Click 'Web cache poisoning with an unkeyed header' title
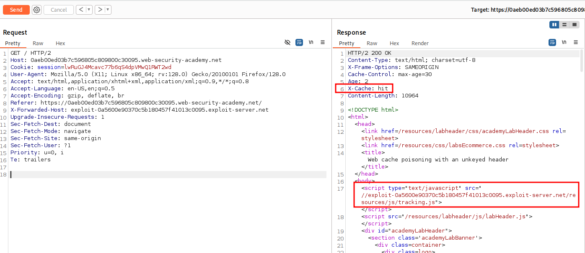The width and height of the screenshot is (585, 253). click(x=438, y=160)
